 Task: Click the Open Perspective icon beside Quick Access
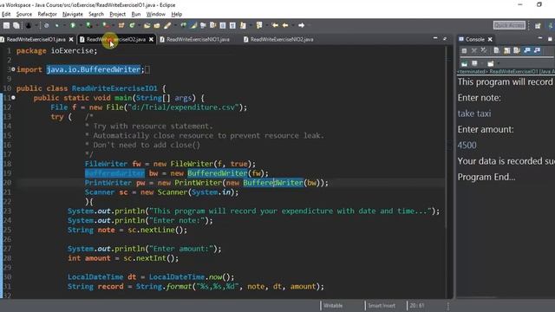pyautogui.click(x=538, y=25)
